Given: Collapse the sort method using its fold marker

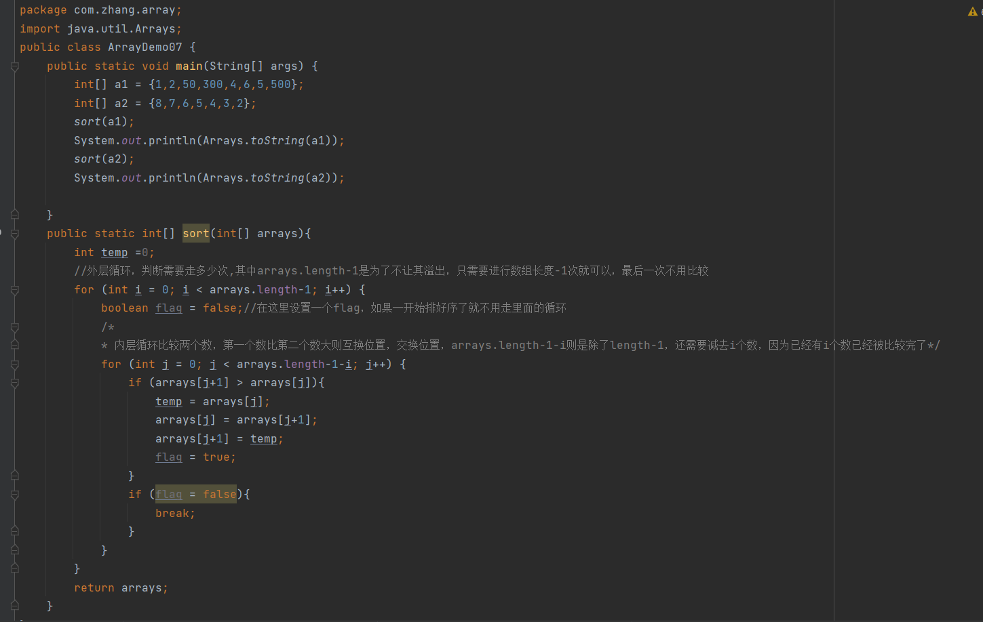Looking at the screenshot, I should 15,234.
